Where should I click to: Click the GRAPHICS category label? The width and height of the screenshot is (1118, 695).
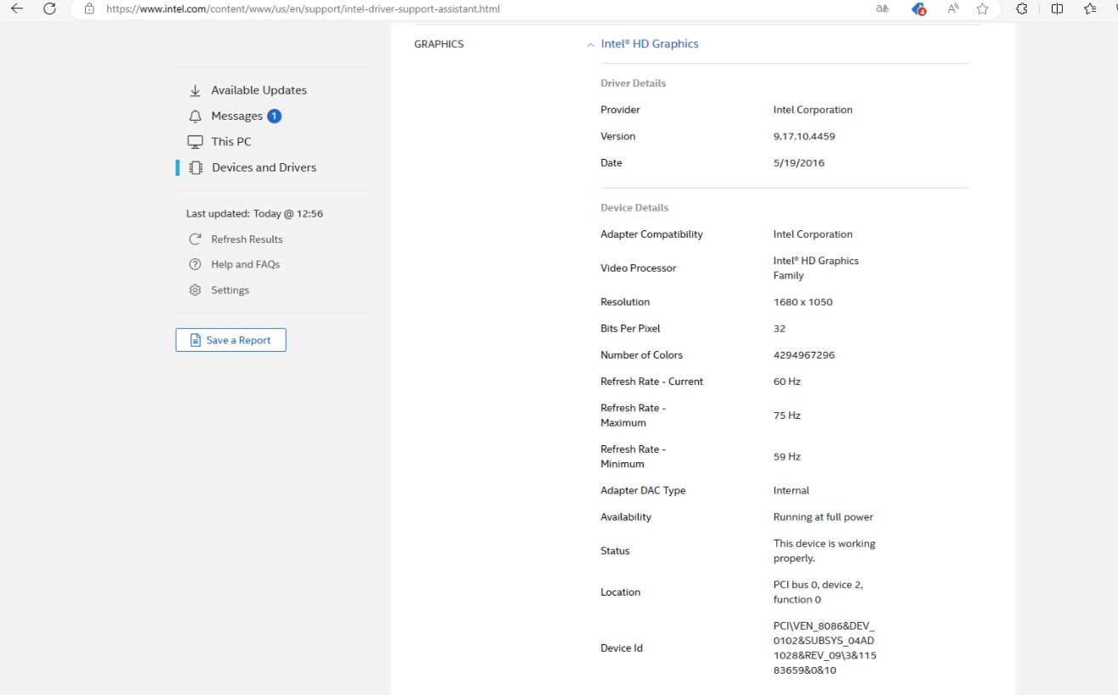(439, 44)
